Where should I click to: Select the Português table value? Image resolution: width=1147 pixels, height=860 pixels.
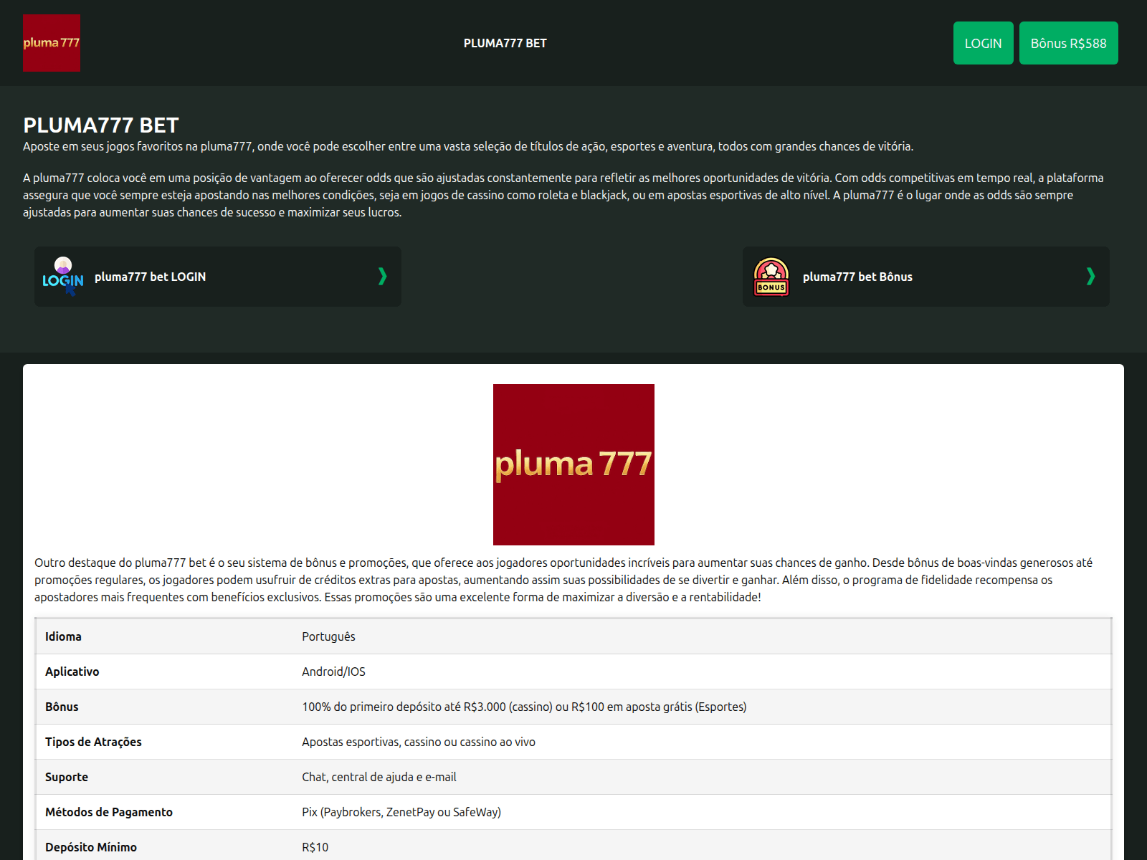click(328, 636)
